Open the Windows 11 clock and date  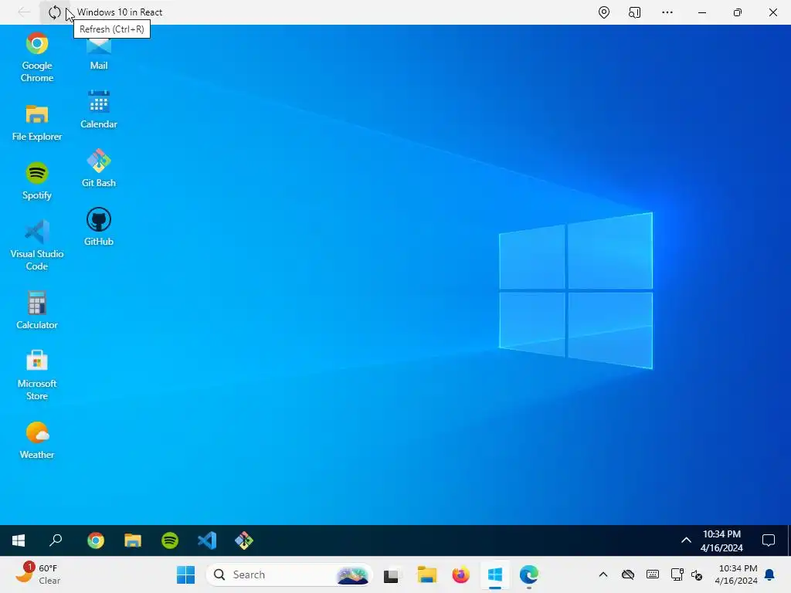(736, 574)
